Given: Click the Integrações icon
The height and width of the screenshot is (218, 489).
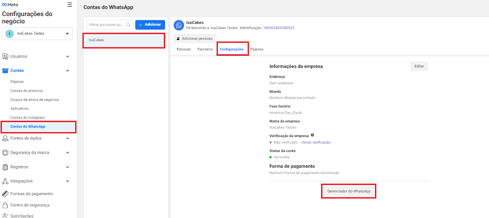Looking at the screenshot, I should pyautogui.click(x=5, y=181).
